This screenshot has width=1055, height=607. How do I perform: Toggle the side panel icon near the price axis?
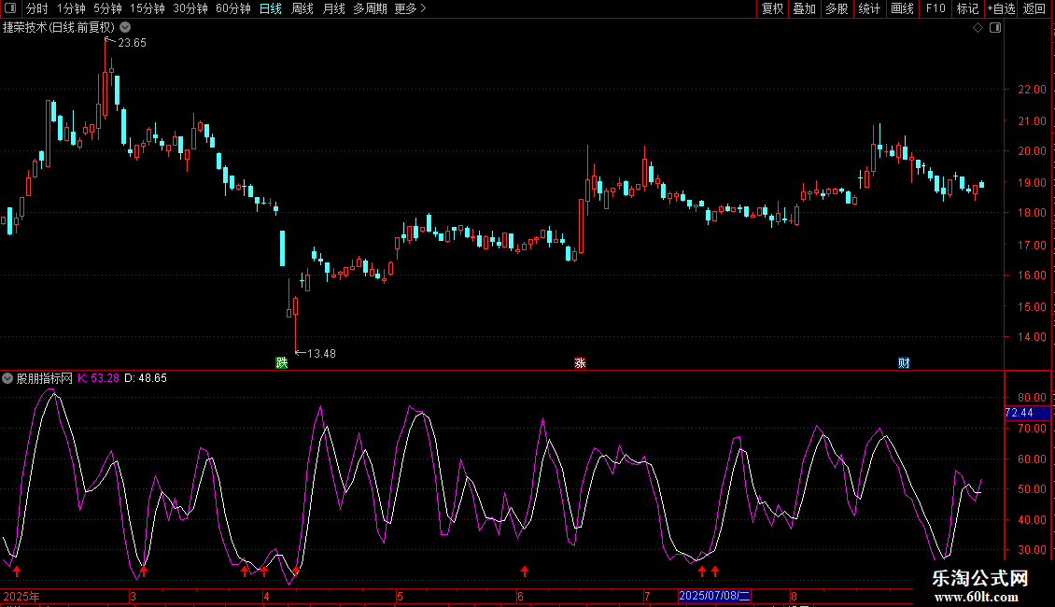pos(995,28)
